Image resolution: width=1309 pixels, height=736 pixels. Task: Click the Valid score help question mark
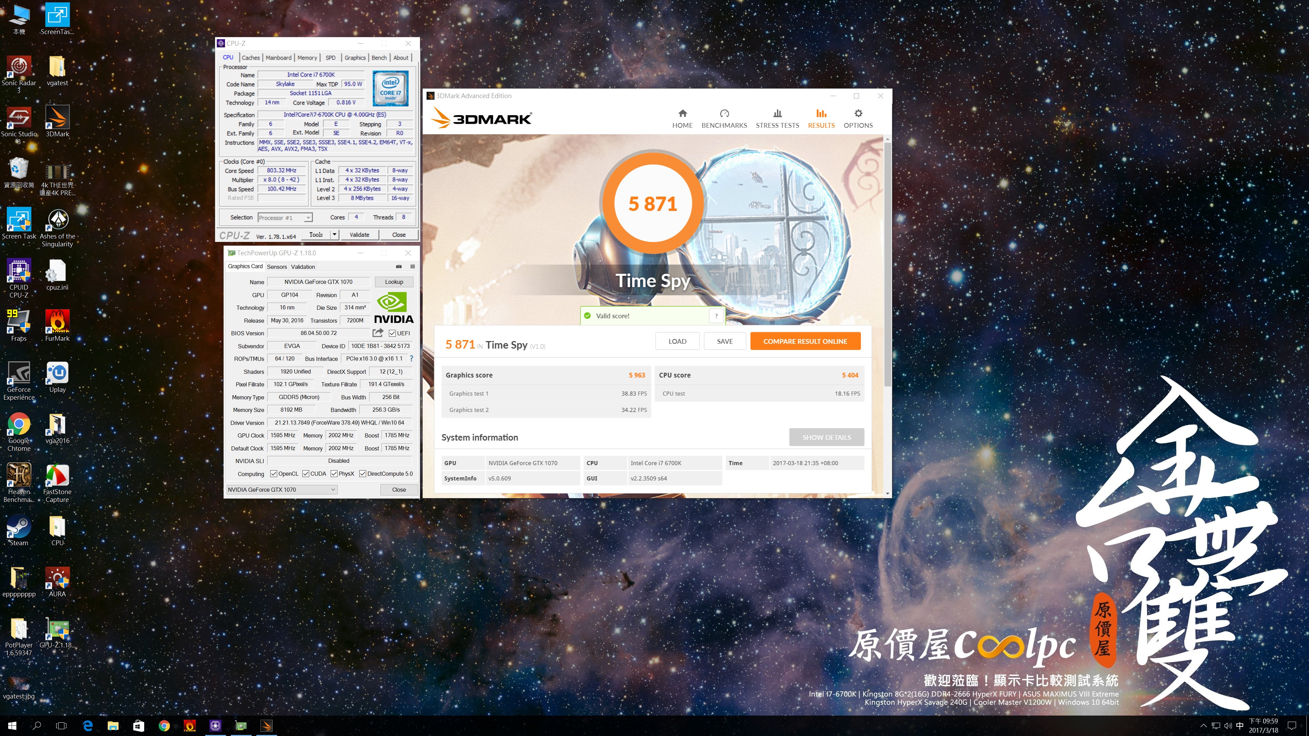(716, 316)
